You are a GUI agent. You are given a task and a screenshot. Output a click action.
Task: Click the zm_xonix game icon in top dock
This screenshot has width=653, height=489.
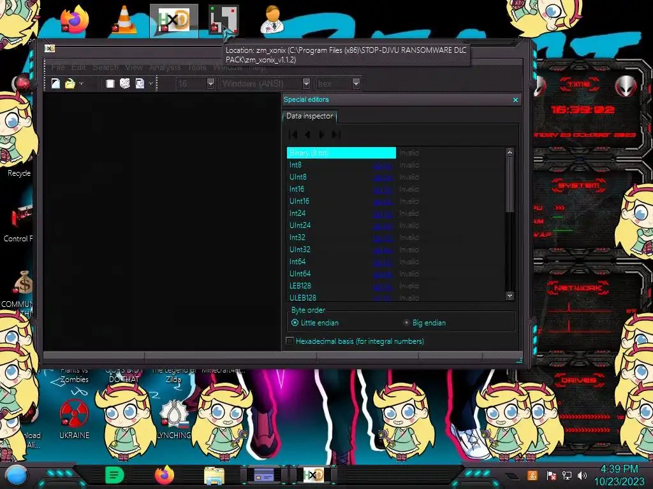(223, 20)
